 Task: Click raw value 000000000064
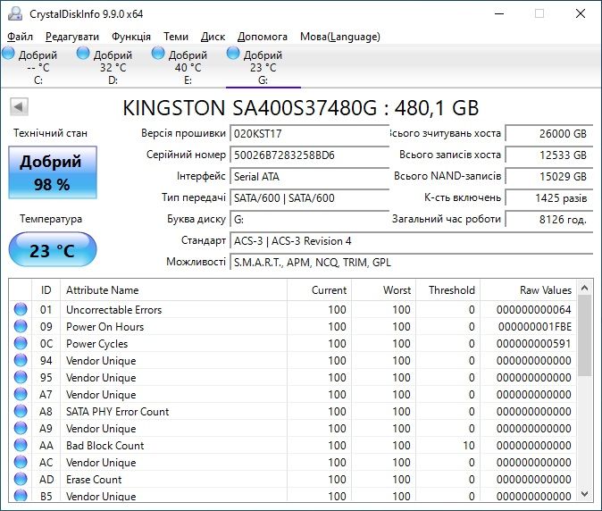click(533, 310)
